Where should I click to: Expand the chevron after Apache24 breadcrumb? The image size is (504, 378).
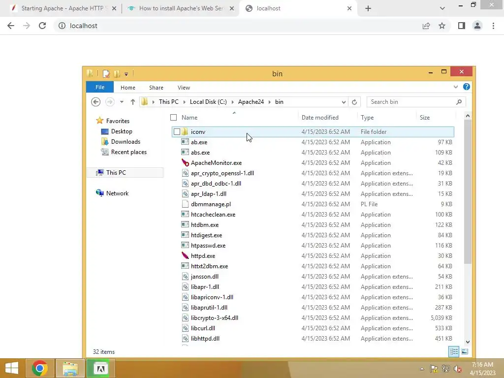pyautogui.click(x=269, y=102)
